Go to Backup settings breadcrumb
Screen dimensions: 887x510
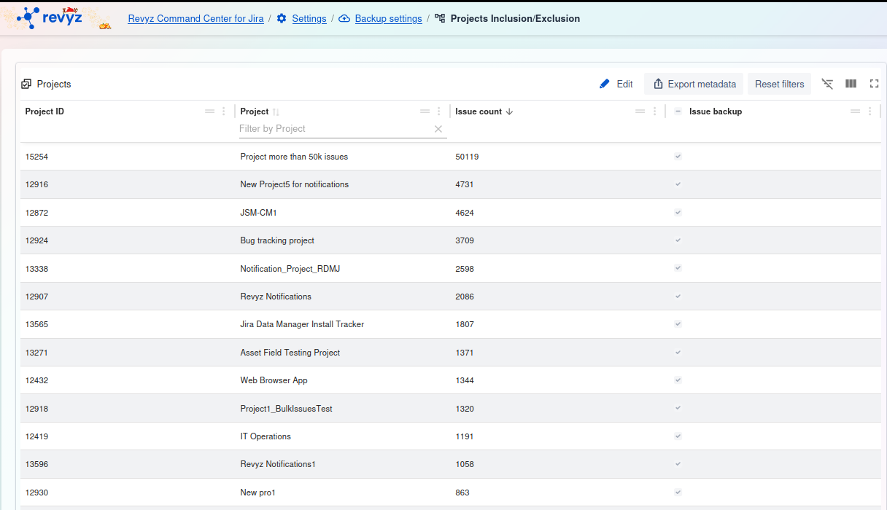(x=388, y=18)
